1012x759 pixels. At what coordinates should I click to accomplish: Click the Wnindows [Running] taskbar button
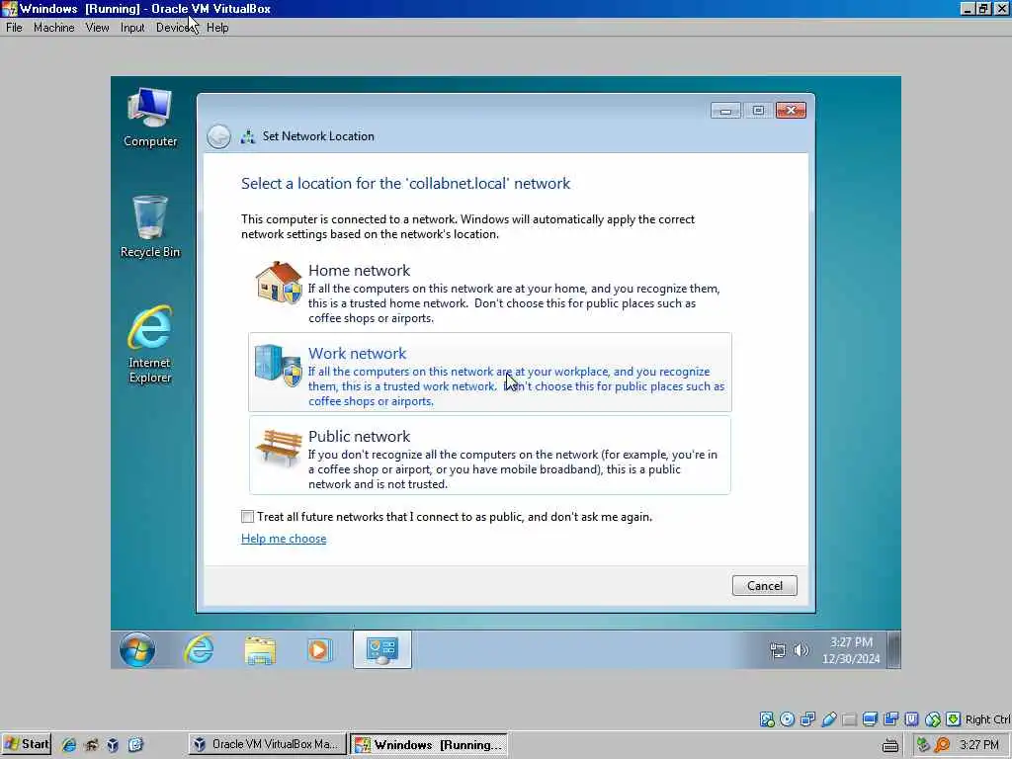pyautogui.click(x=429, y=744)
